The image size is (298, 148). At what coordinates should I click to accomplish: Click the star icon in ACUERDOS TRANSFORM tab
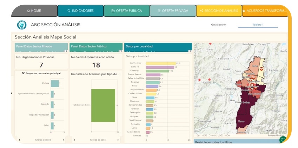point(244,11)
